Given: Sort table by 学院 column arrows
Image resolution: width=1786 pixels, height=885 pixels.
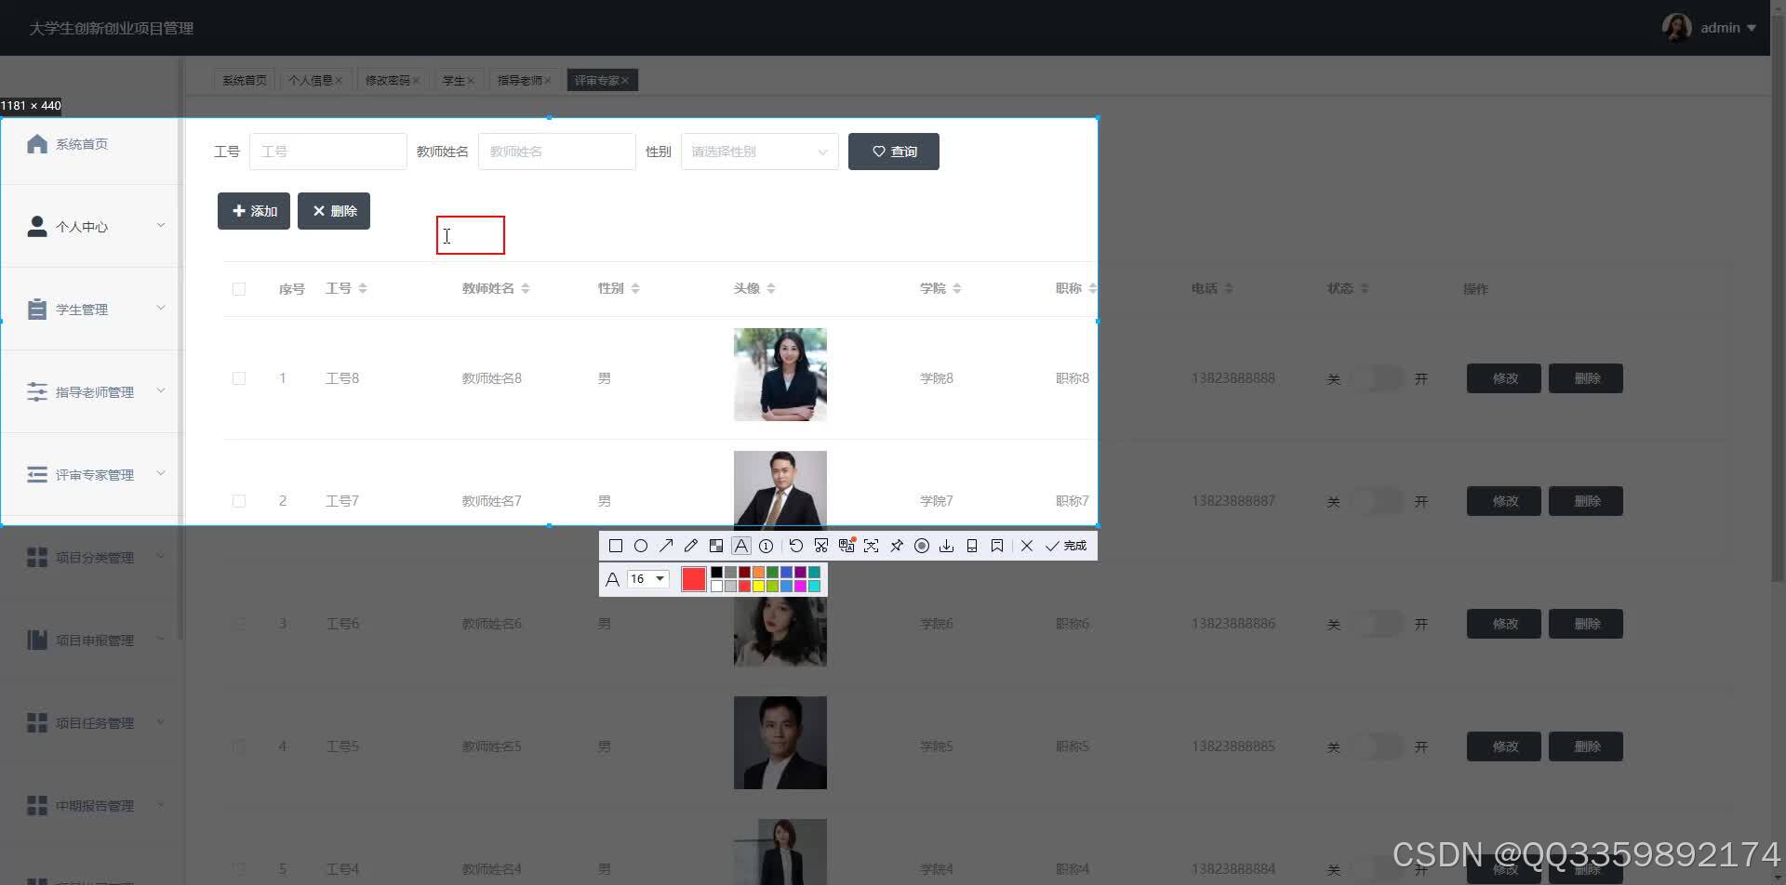Looking at the screenshot, I should [x=957, y=288].
